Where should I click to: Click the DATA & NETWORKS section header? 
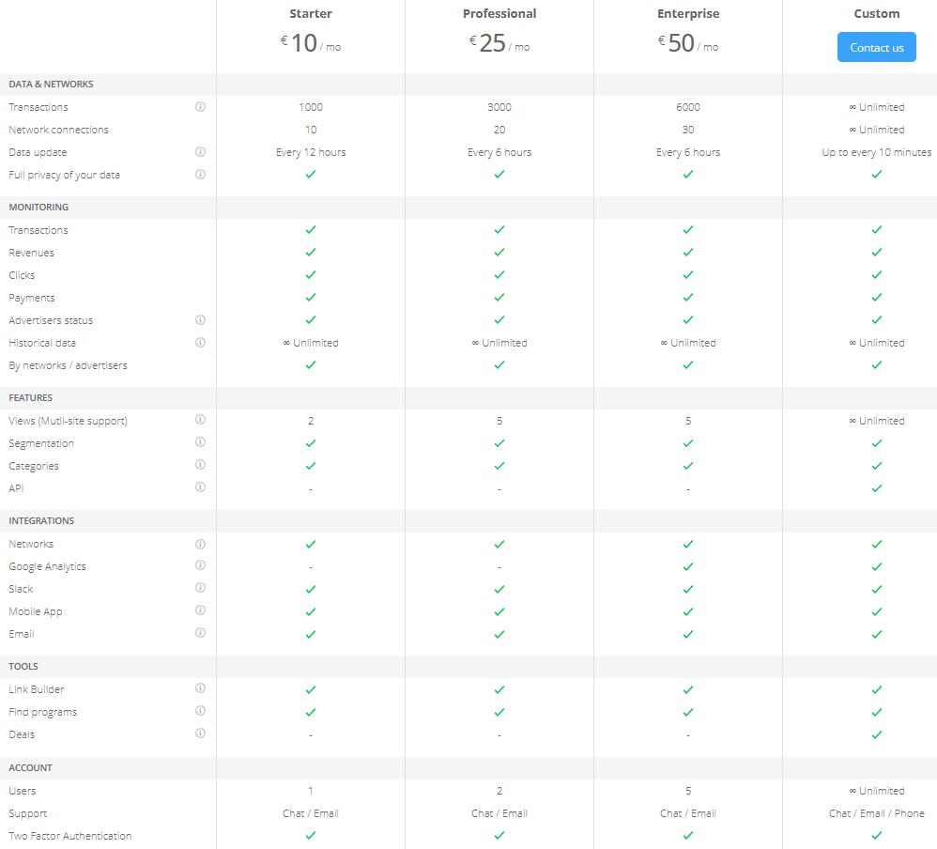pos(51,85)
